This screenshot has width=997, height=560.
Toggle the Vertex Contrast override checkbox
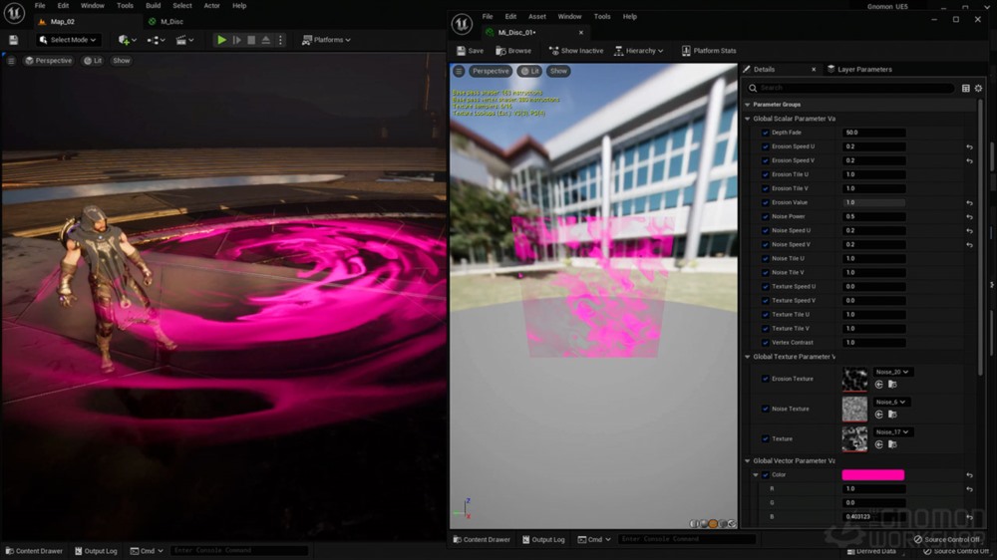click(765, 343)
